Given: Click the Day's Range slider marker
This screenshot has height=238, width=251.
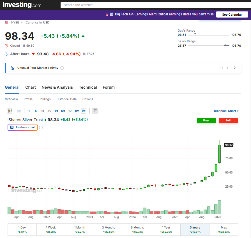Looking at the screenshot, I should [195, 34].
